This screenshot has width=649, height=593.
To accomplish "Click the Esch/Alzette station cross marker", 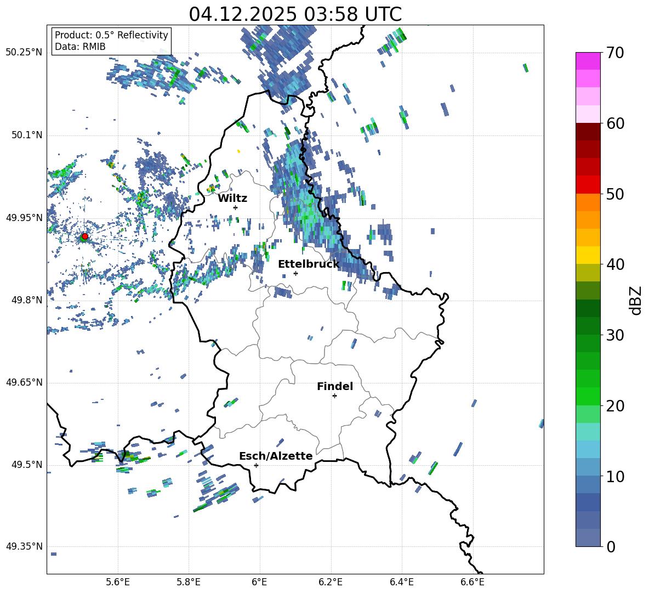I will coord(256,465).
